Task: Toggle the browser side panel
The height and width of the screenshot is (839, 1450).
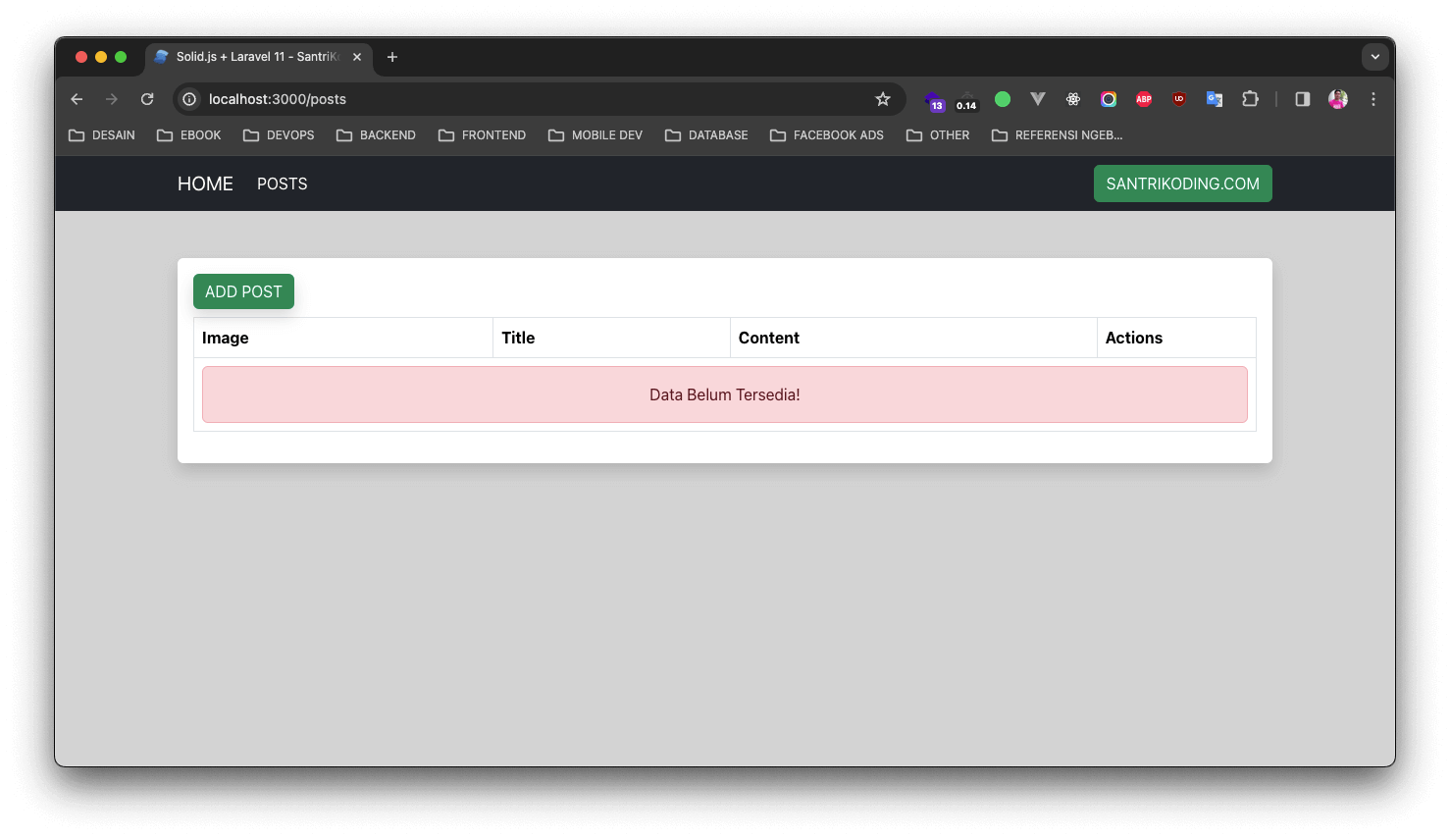Action: (1303, 99)
